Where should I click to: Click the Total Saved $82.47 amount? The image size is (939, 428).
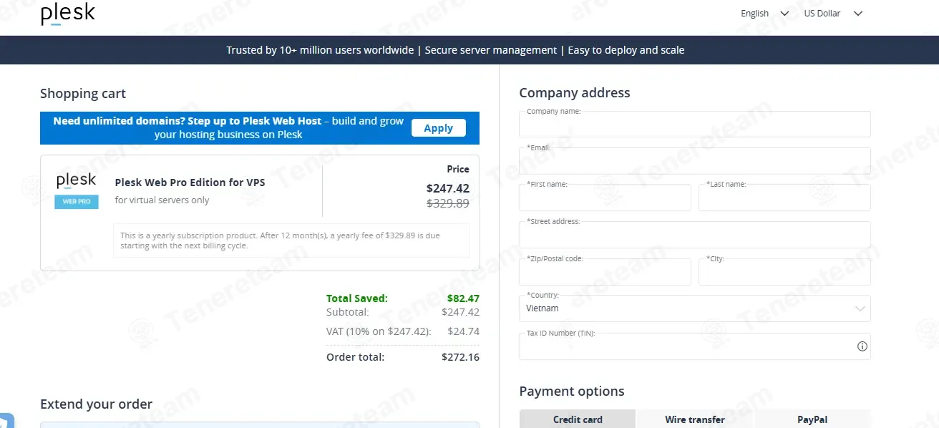[x=463, y=298]
